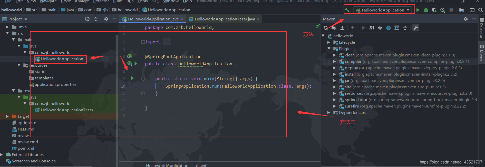The image size is (485, 167).
Task: Open Maven settings wrench icon
Action: pyautogui.click(x=416, y=28)
